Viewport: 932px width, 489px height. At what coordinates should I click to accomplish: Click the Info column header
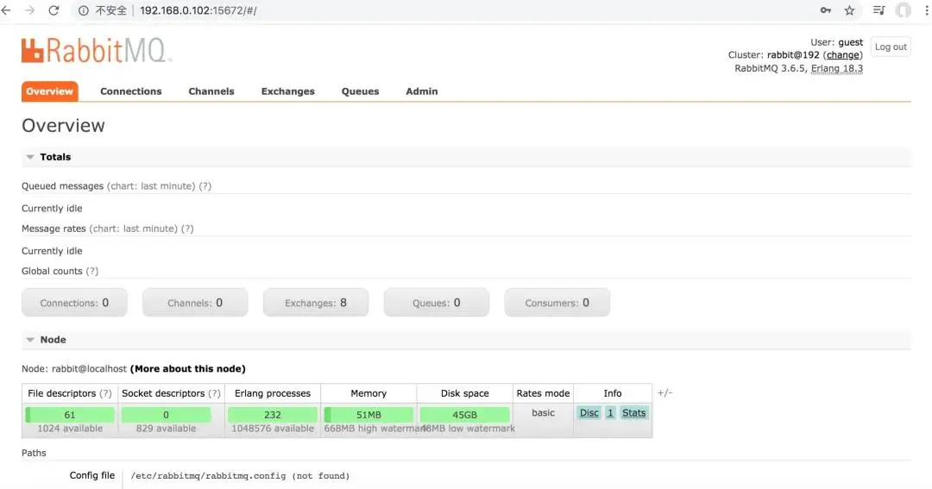(x=612, y=393)
